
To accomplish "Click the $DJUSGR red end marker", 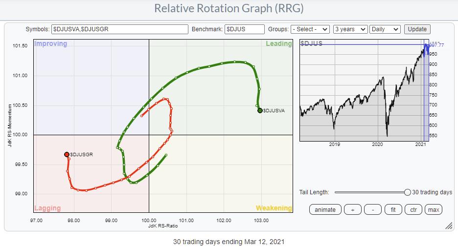I will [67, 154].
